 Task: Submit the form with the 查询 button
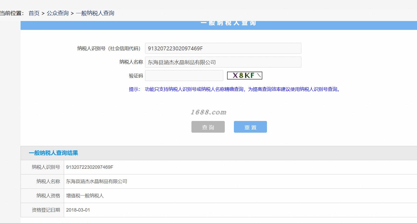pyautogui.click(x=208, y=127)
